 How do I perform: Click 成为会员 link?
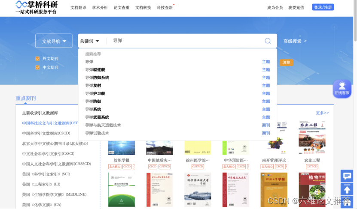pos(275,8)
